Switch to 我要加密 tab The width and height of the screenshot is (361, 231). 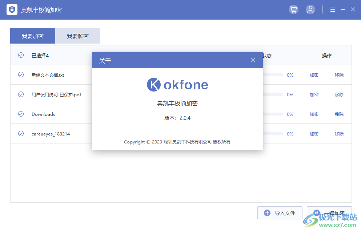click(33, 36)
